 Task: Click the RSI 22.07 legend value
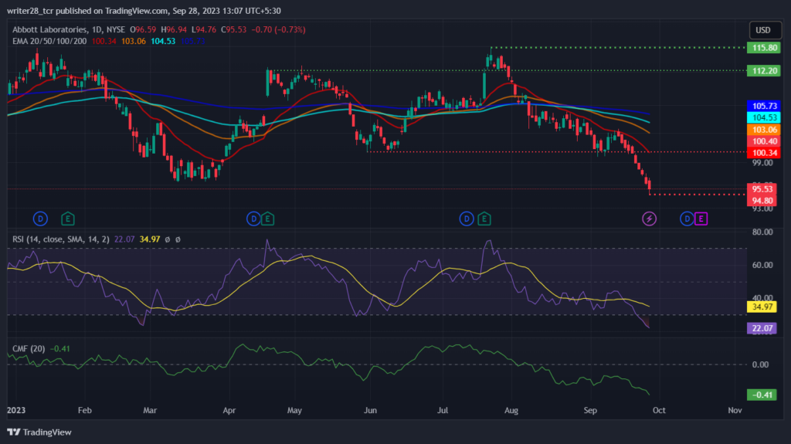[124, 239]
